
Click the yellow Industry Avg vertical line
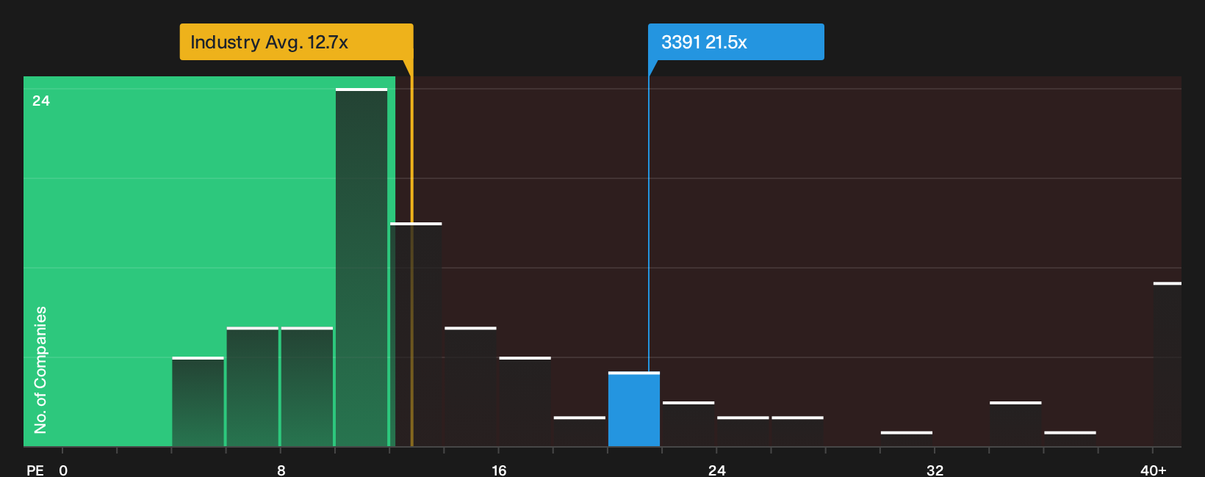tap(411, 253)
